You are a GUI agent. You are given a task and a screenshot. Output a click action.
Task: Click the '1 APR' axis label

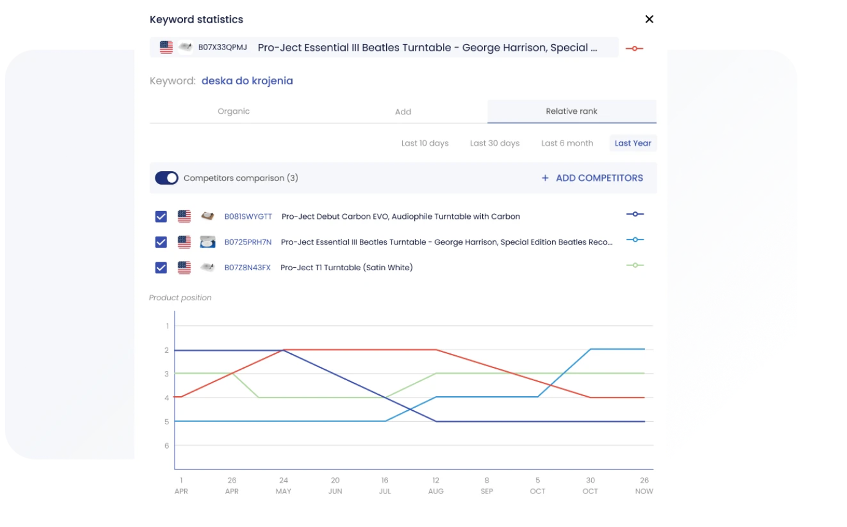pos(181,485)
